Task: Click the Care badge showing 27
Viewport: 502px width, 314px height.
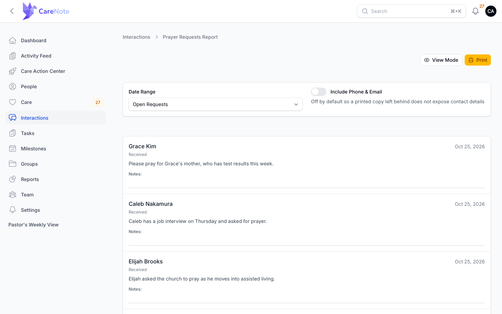Action: click(x=98, y=102)
